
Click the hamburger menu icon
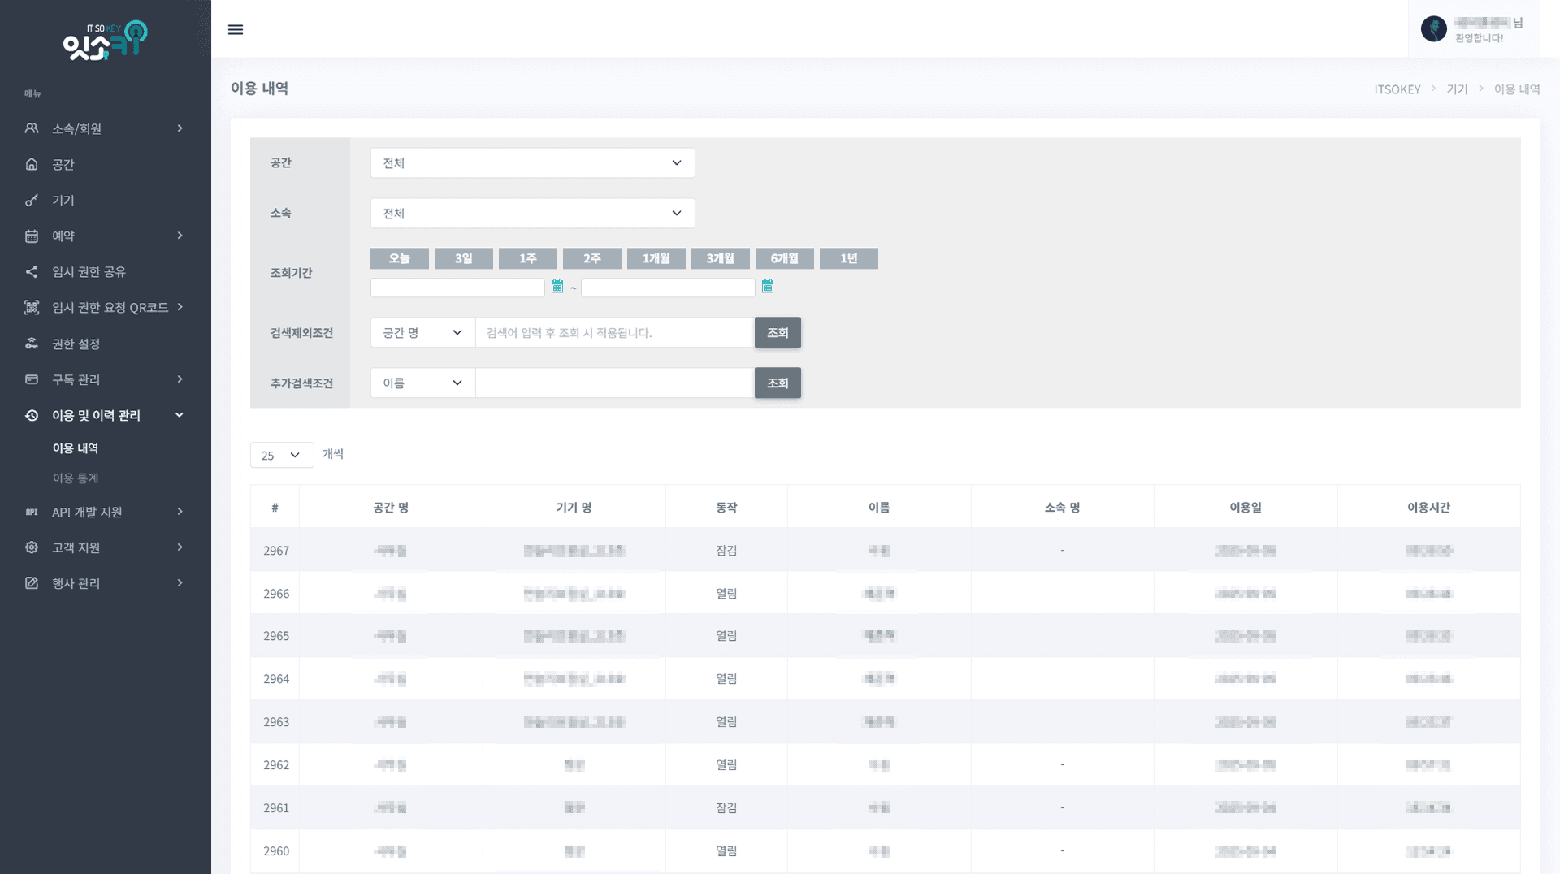coord(236,29)
